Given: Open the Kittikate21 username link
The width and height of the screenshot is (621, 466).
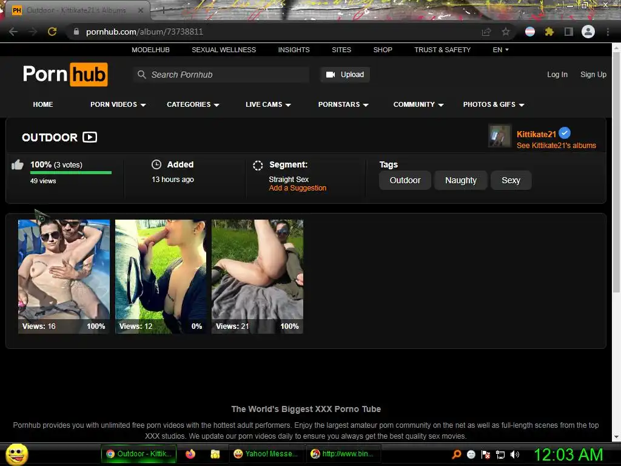Looking at the screenshot, I should [536, 134].
